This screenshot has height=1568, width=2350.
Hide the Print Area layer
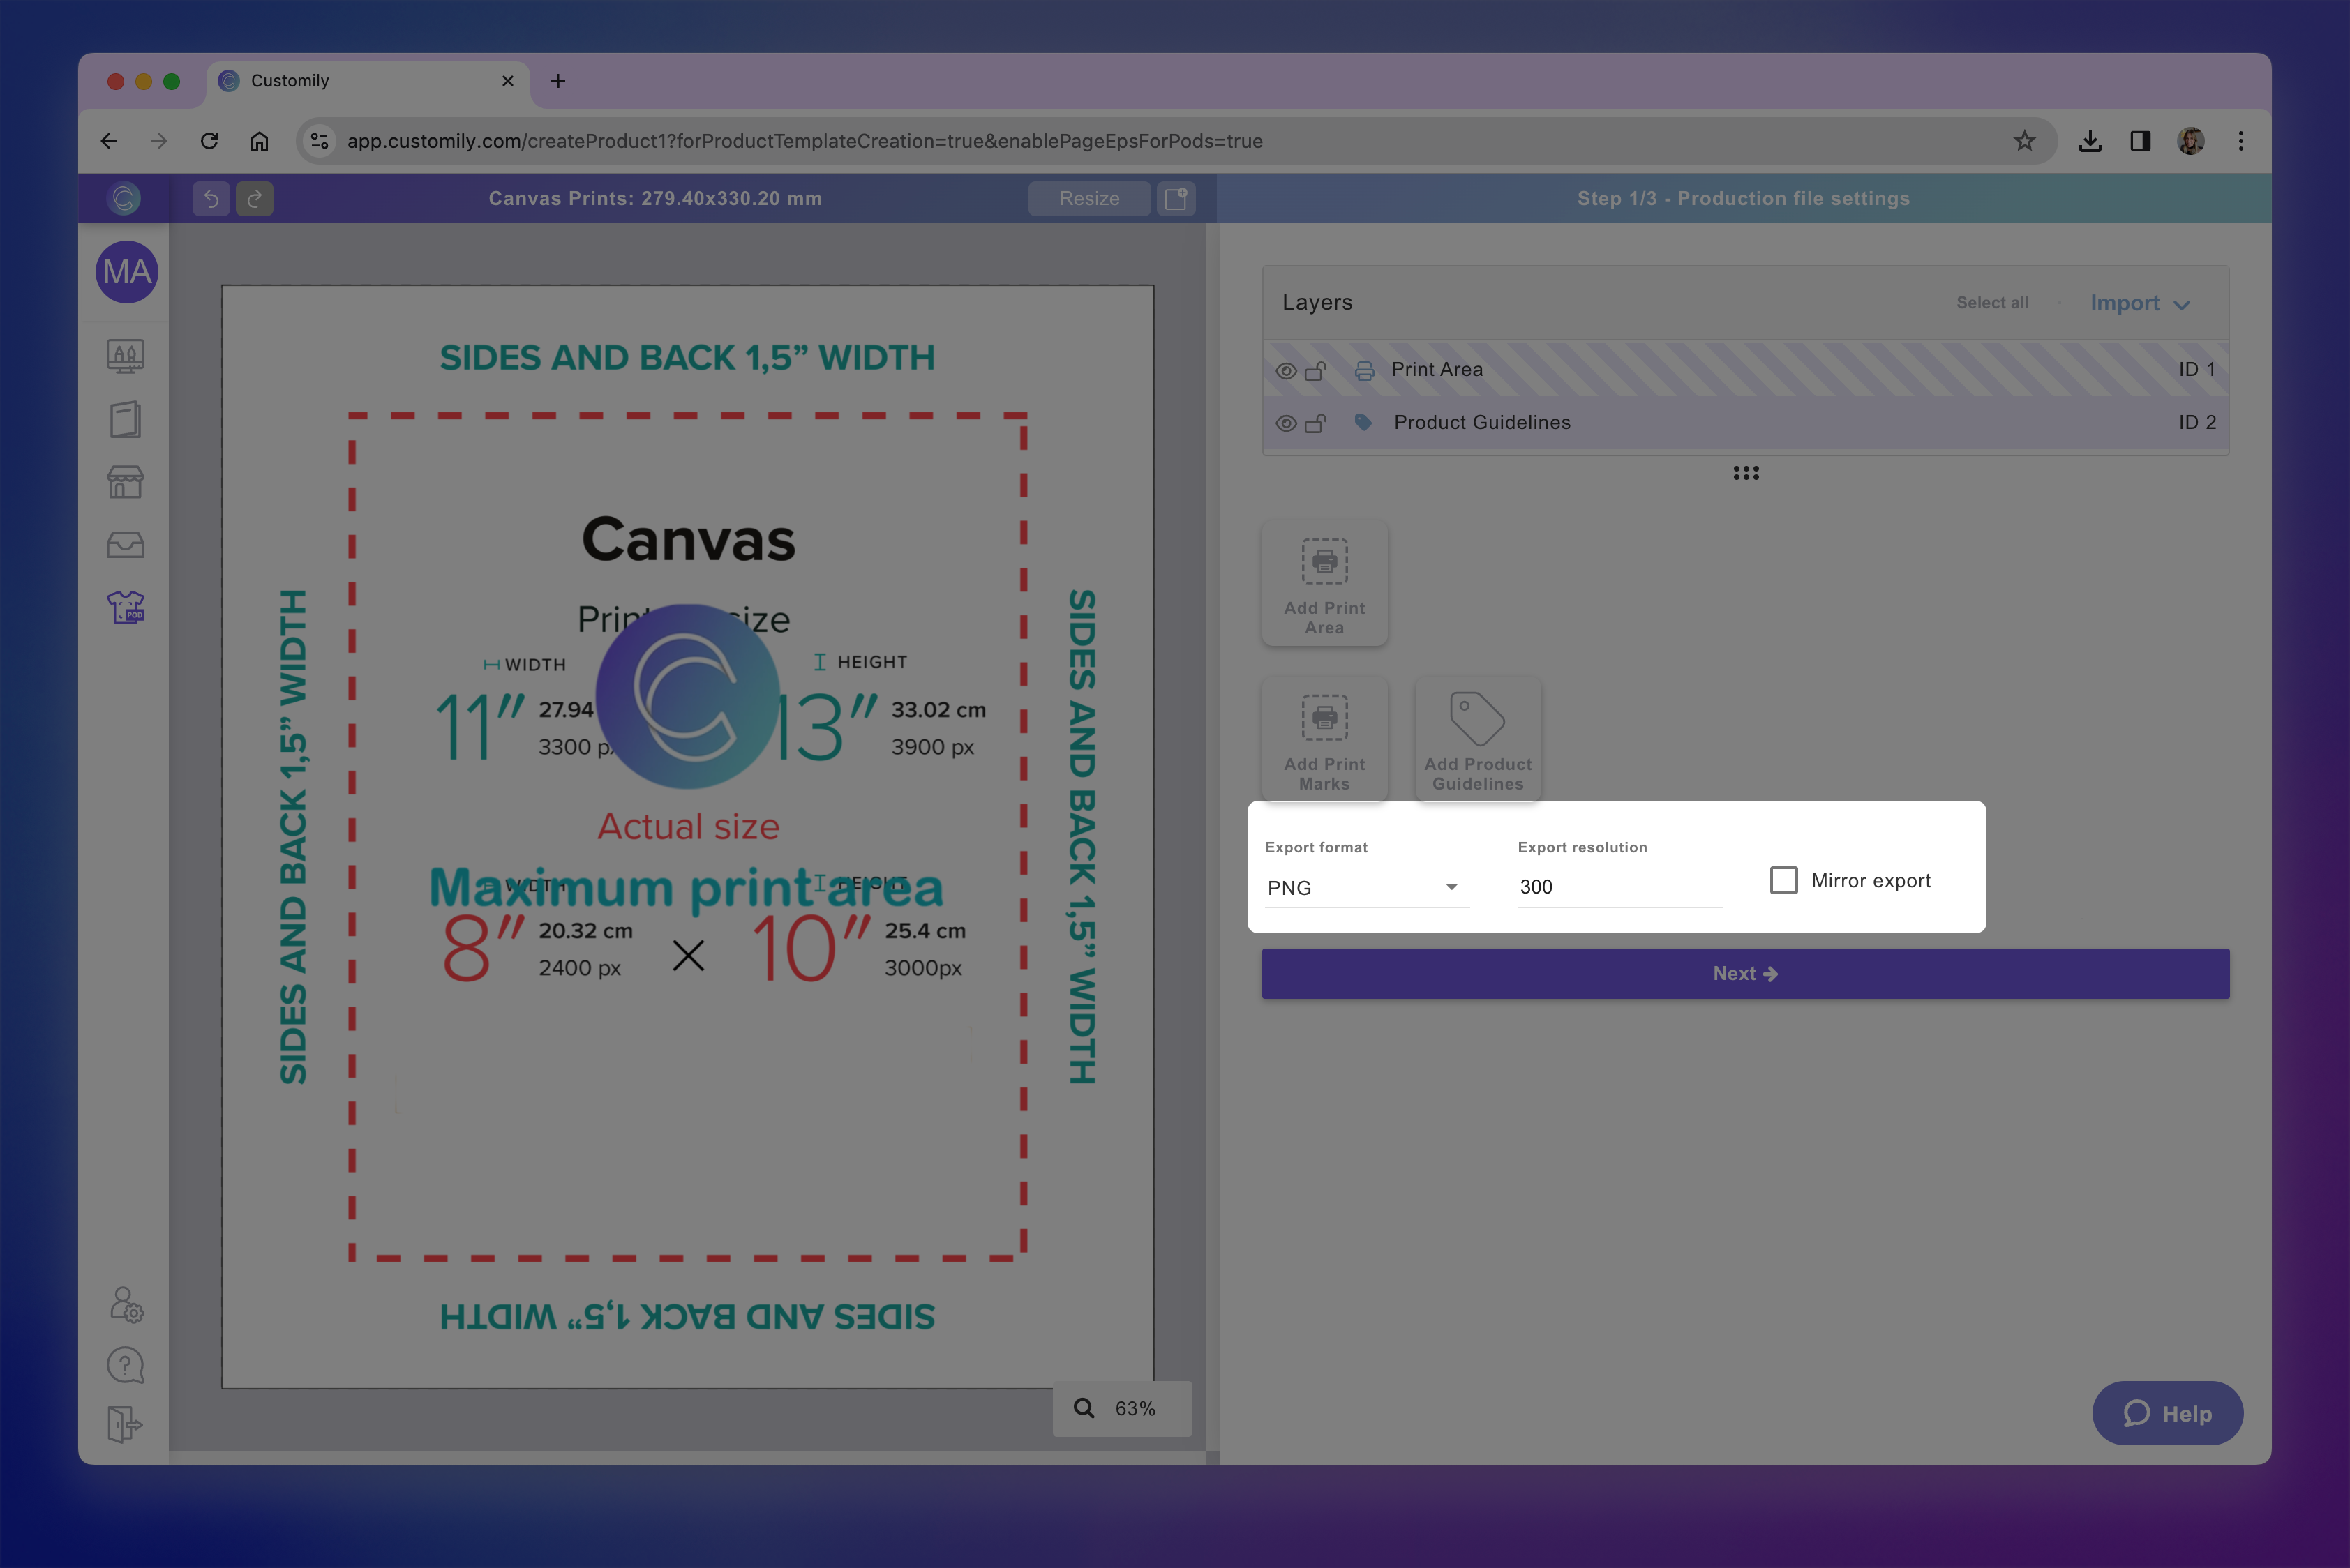point(1287,371)
